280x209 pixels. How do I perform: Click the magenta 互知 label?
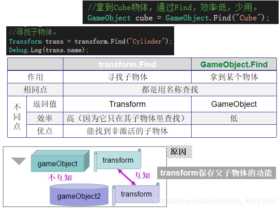pyautogui.click(x=142, y=175)
